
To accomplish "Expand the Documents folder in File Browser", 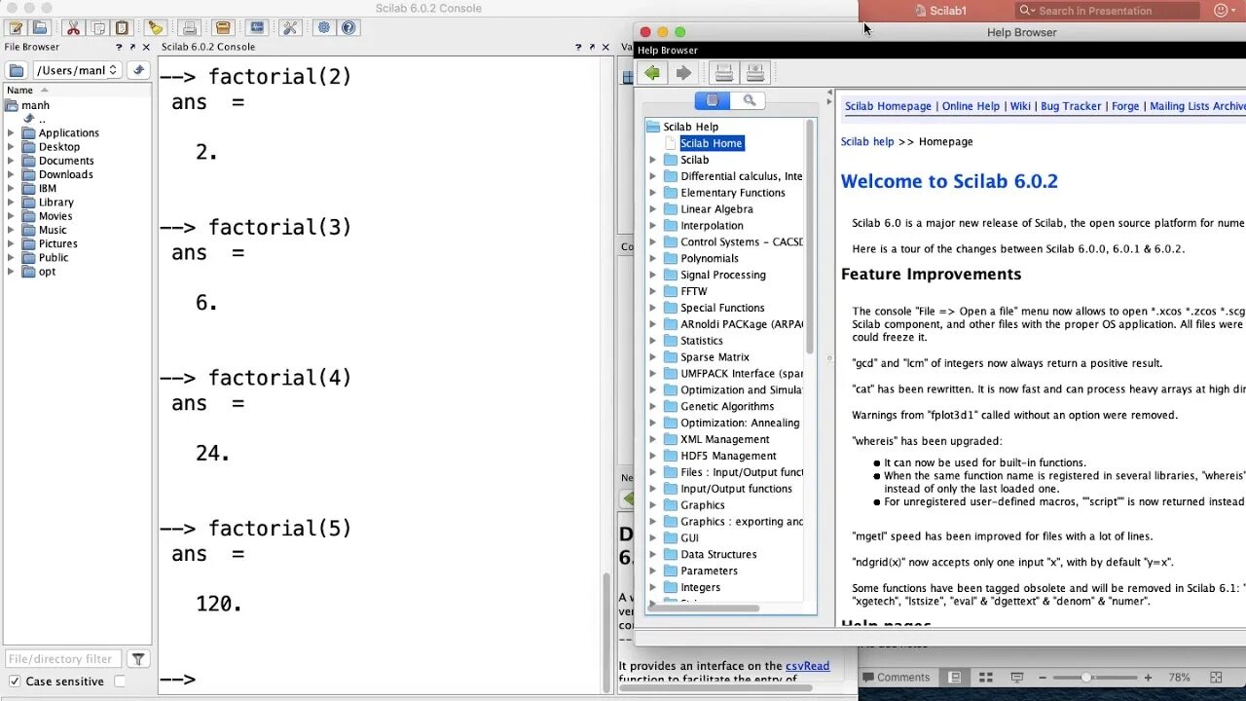I will coord(11,161).
